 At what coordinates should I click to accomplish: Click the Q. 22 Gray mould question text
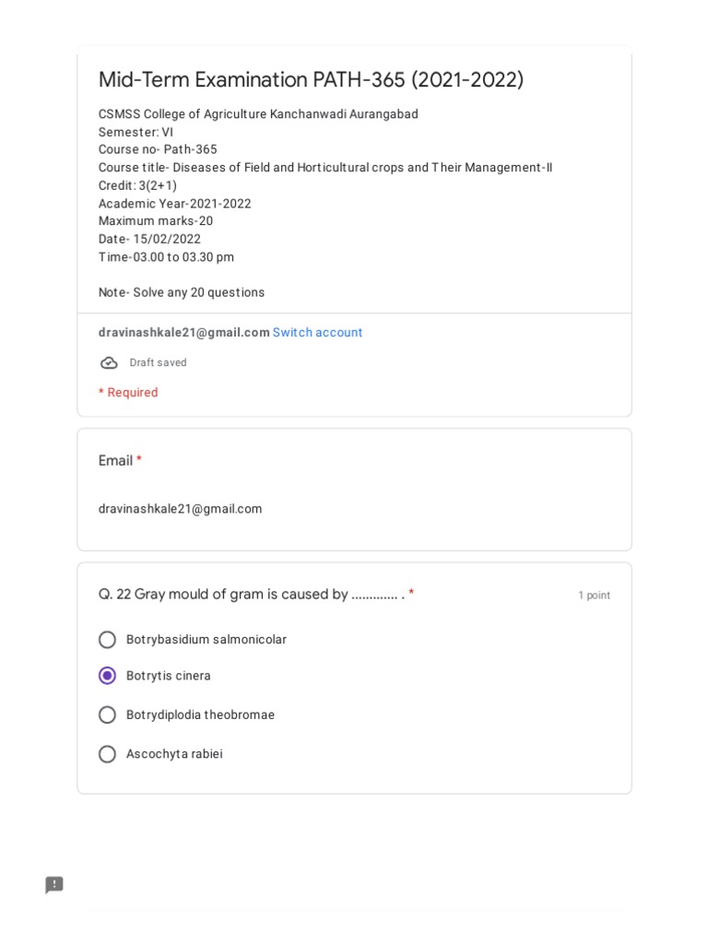(x=250, y=595)
